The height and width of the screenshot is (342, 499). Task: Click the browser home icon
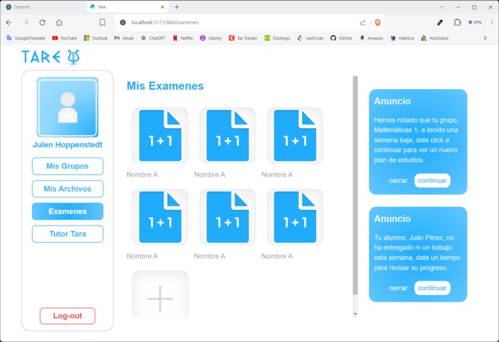click(x=59, y=22)
